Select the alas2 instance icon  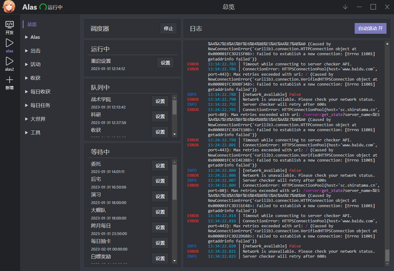tap(10, 61)
